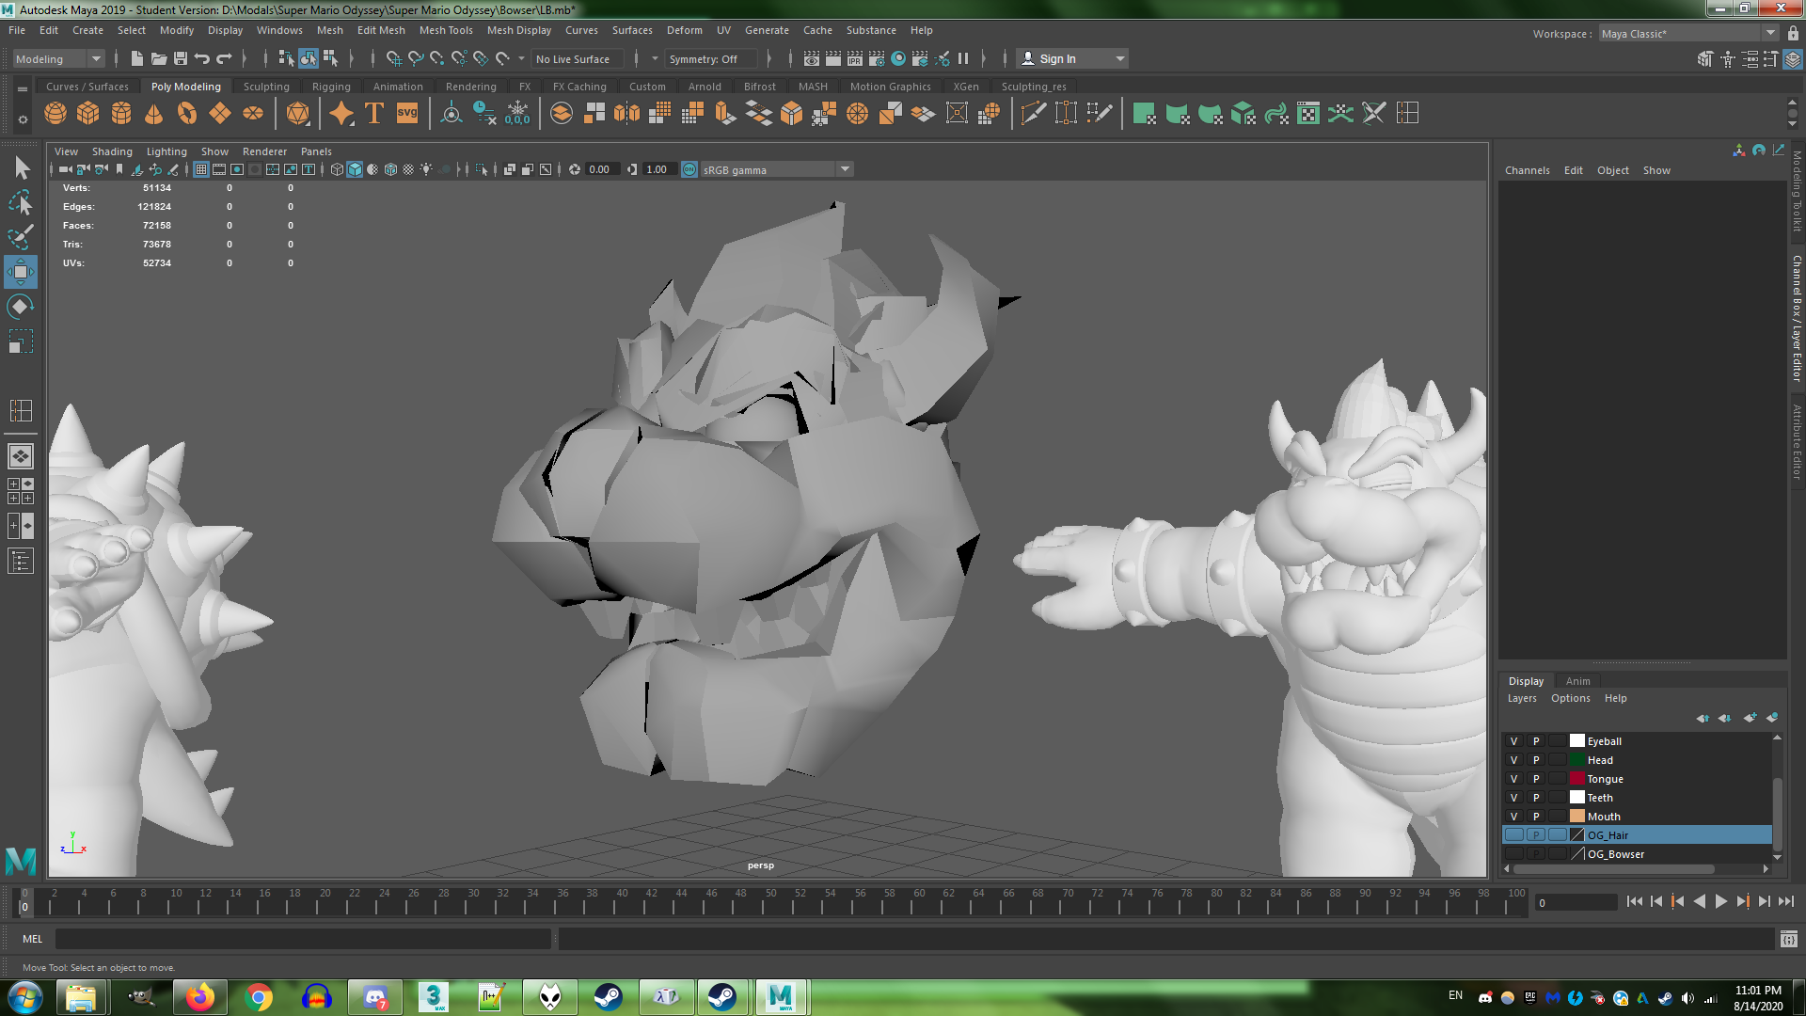Select the Lasso tool in the toolbox
This screenshot has width=1806, height=1016.
coord(21,202)
